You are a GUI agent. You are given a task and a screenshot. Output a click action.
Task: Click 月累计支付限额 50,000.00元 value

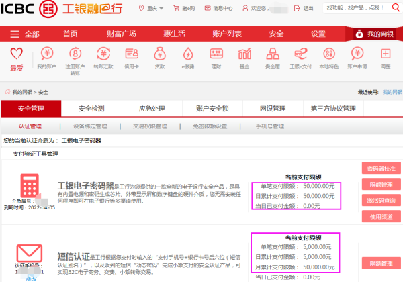[319, 267]
